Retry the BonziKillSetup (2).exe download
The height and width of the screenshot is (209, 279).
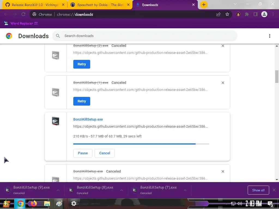click(x=82, y=64)
